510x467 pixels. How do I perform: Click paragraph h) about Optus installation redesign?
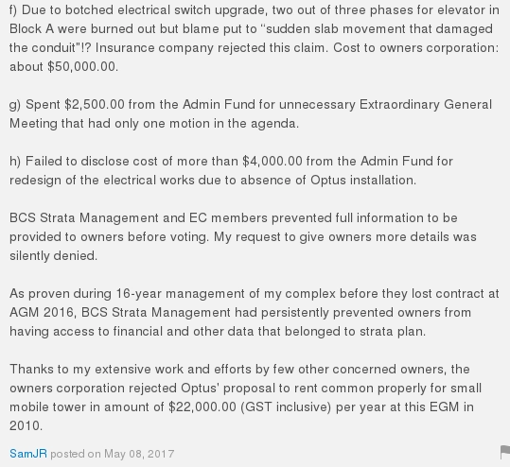231,170
